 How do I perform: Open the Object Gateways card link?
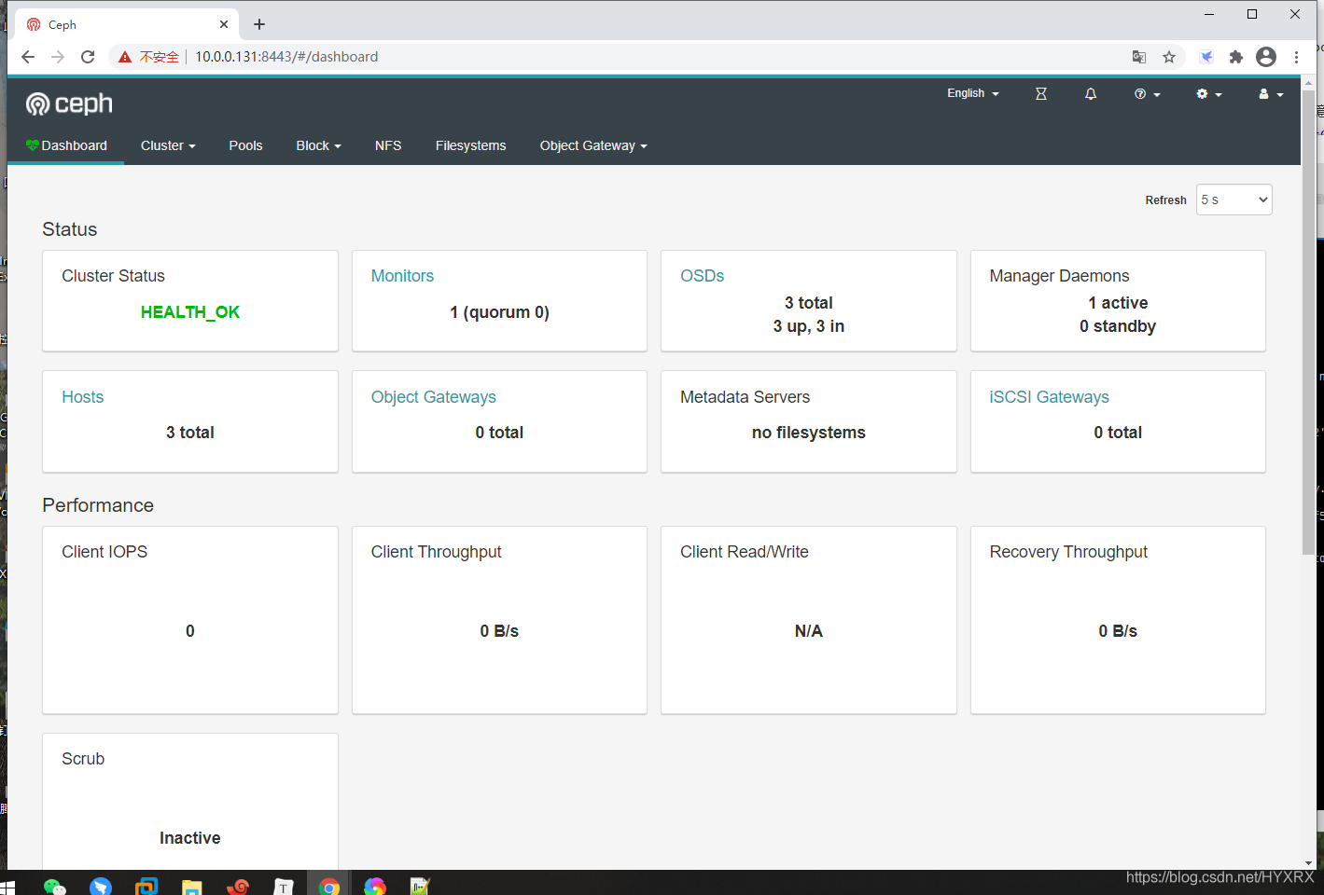click(x=433, y=397)
